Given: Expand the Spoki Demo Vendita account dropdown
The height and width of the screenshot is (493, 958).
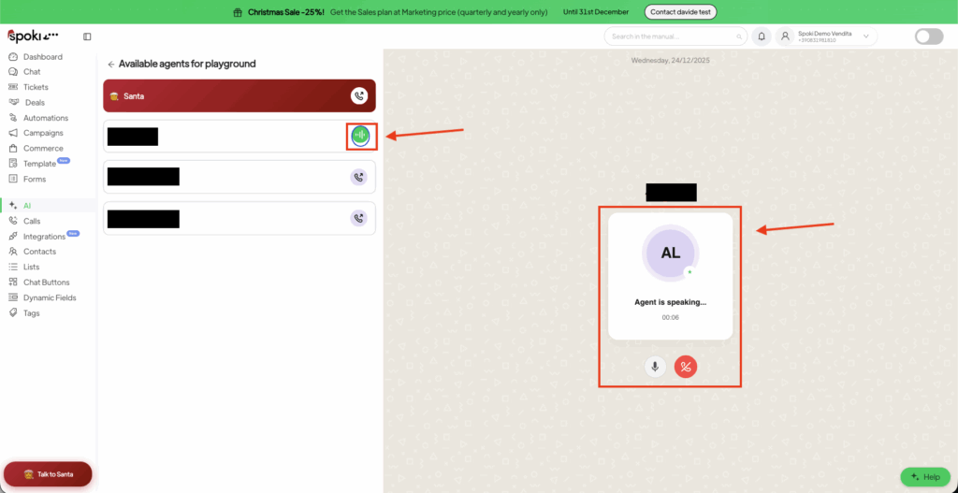Looking at the screenshot, I should pos(866,36).
